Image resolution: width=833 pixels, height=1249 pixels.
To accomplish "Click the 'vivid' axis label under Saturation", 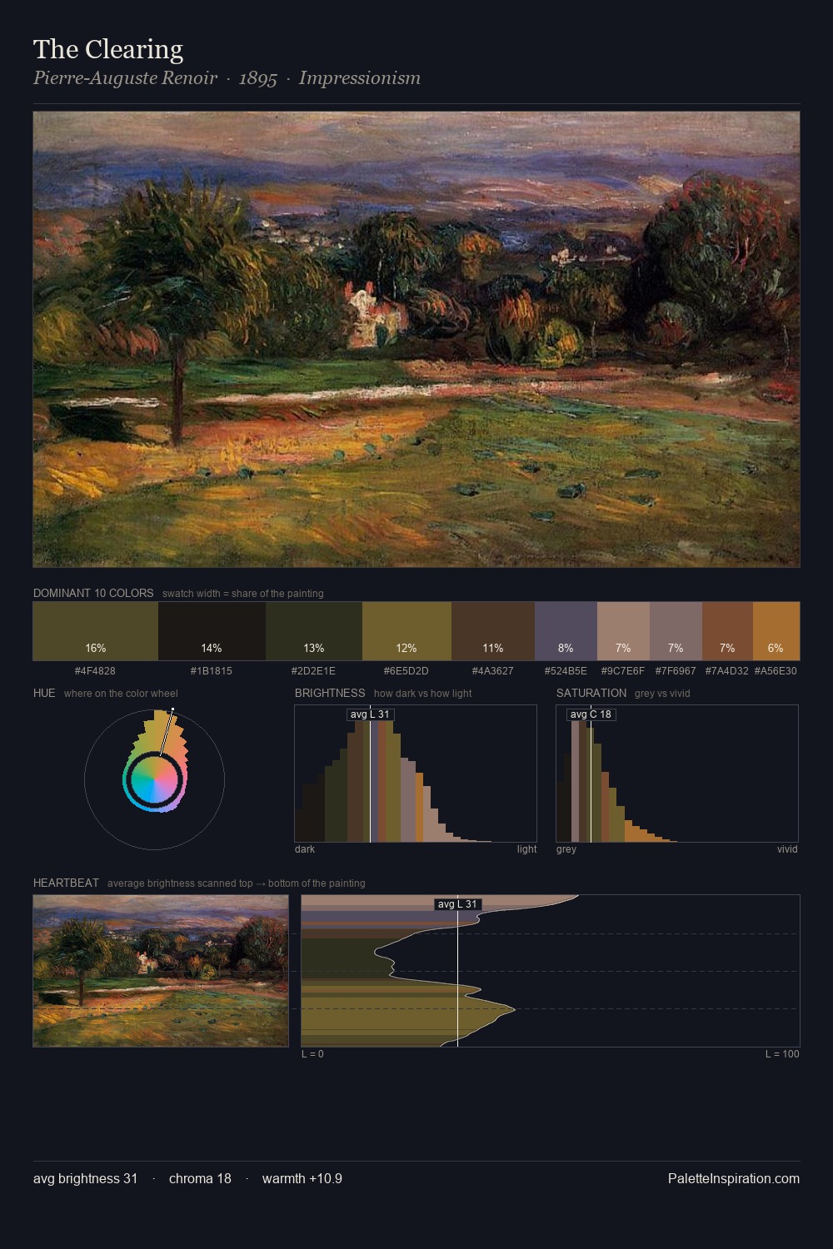I will tap(787, 849).
